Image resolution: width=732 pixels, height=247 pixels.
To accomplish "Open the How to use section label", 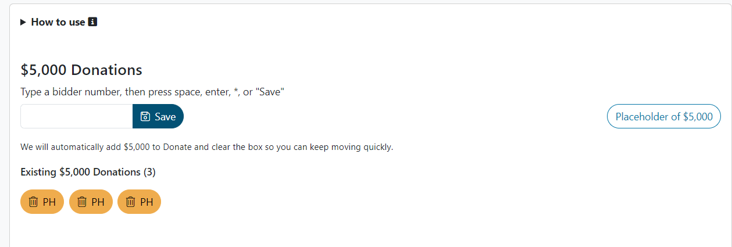I will click(58, 22).
